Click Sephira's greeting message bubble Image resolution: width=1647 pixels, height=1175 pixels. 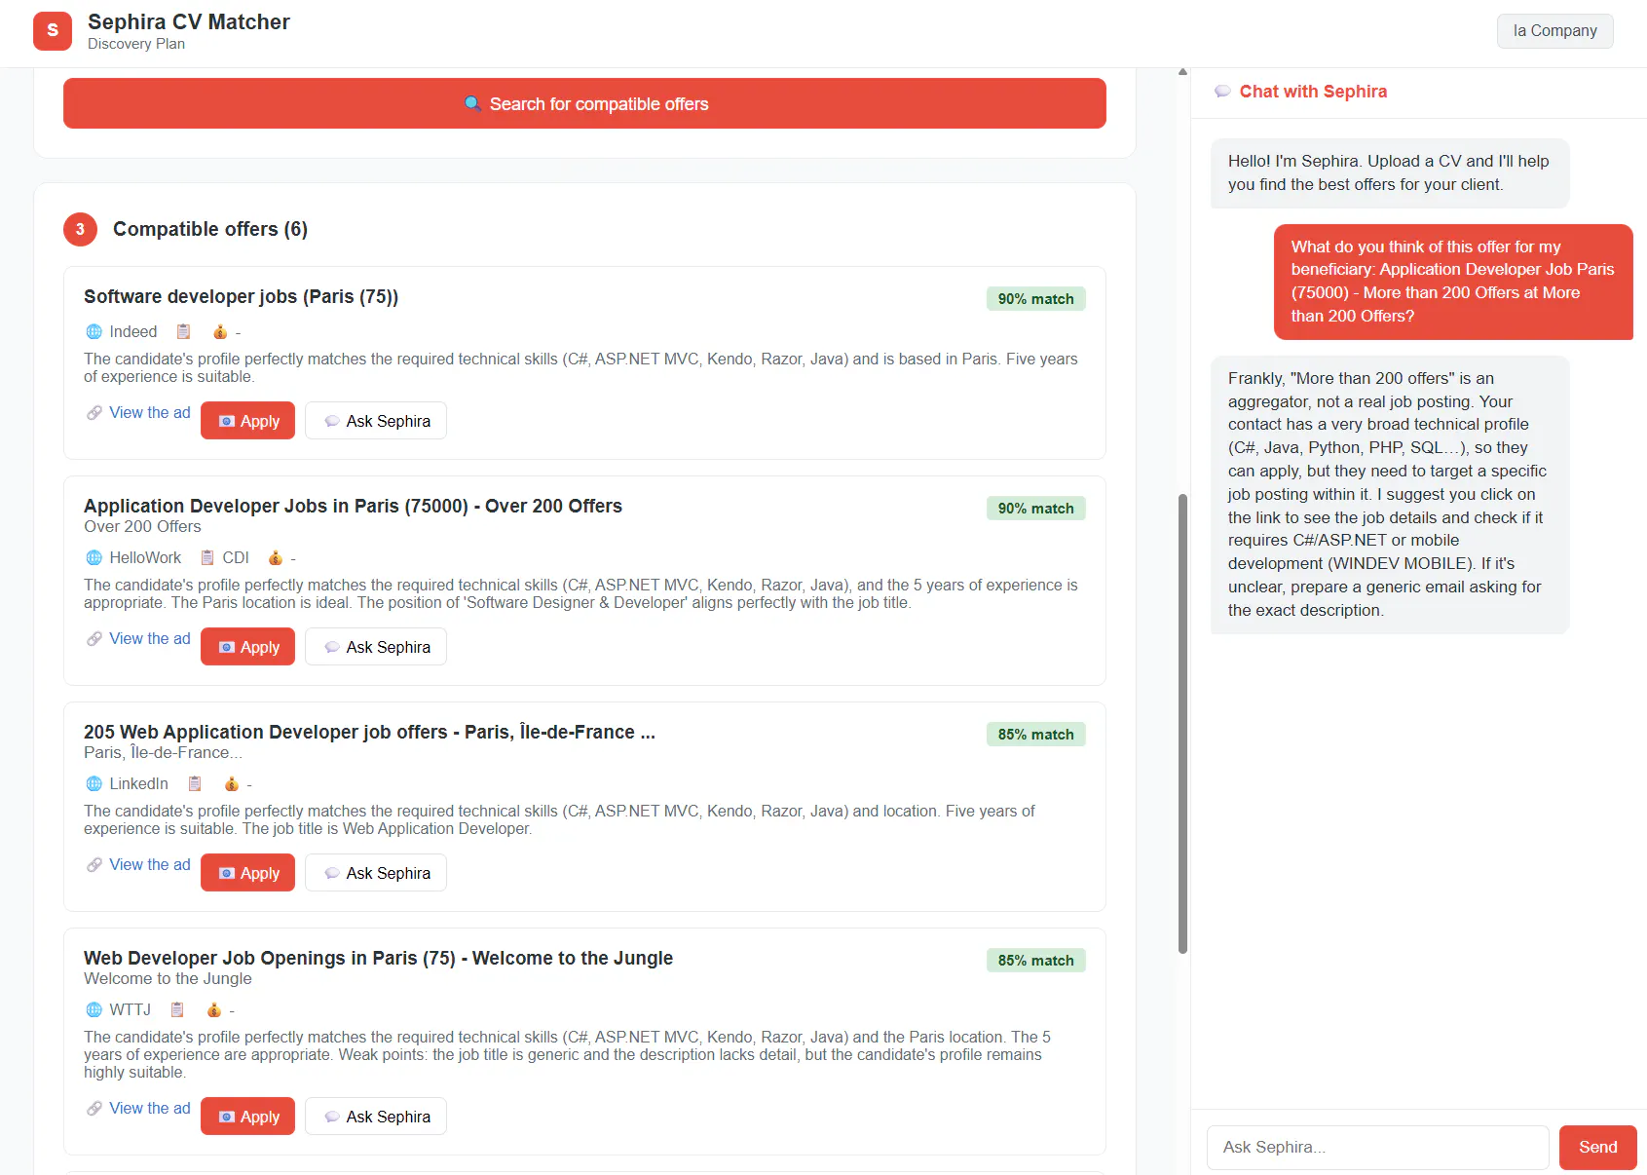1390,173
